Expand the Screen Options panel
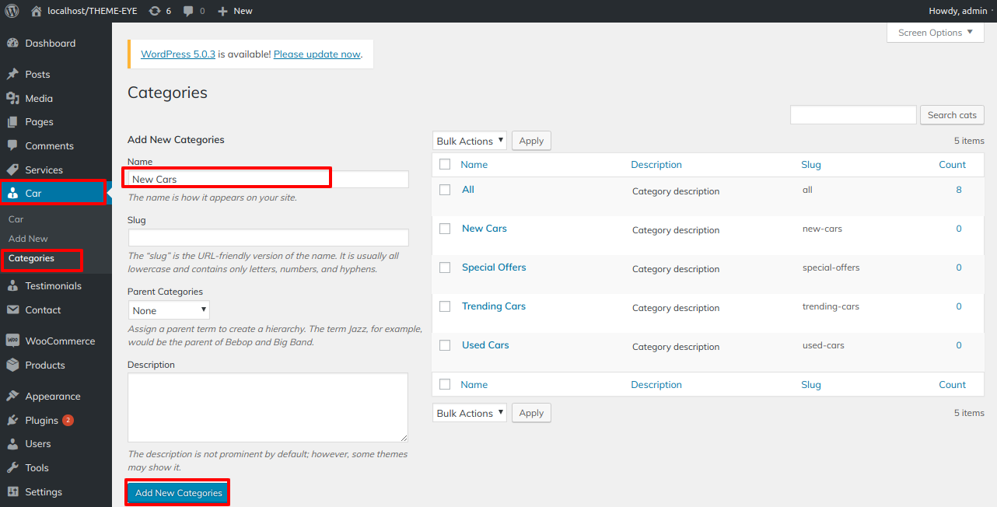Image resolution: width=997 pixels, height=507 pixels. pyautogui.click(x=935, y=33)
